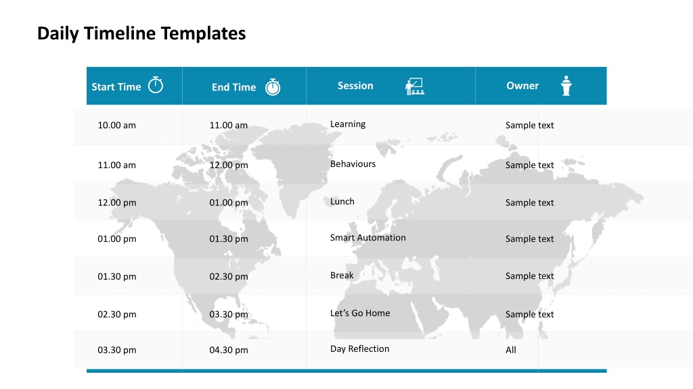Select '03.30 pm' in the Start Time column
This screenshot has height=389, width=693.
(116, 351)
